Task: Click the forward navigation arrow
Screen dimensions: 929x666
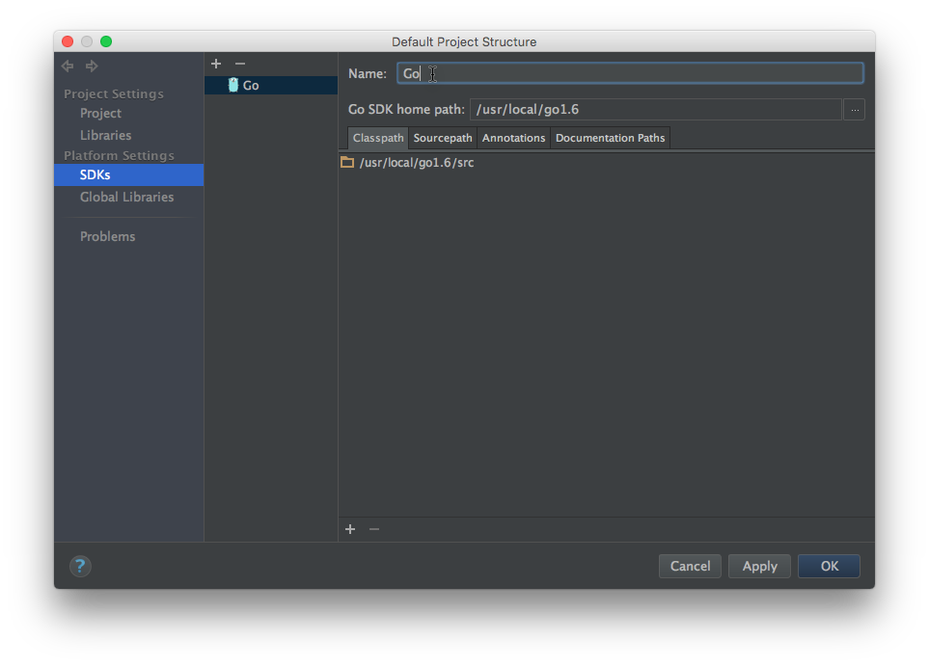Action: point(92,66)
